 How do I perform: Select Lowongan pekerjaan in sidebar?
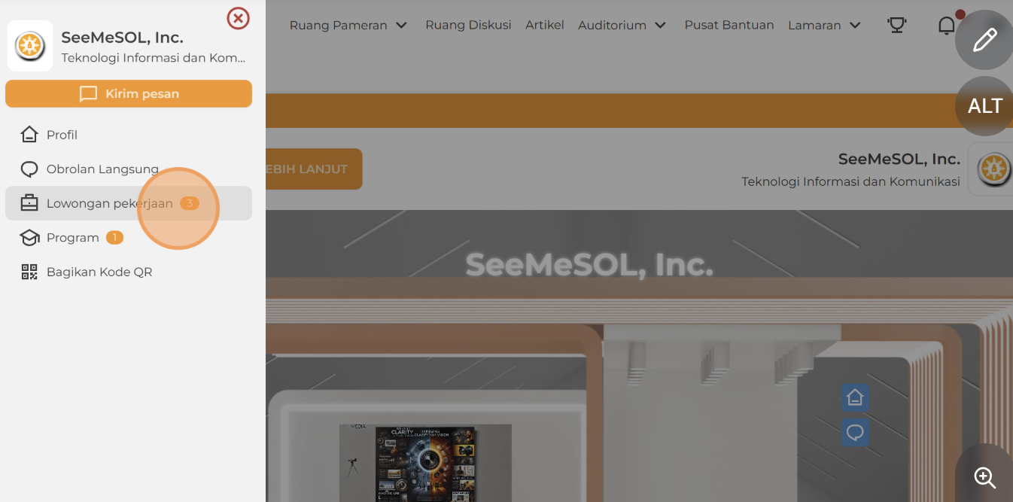(129, 203)
